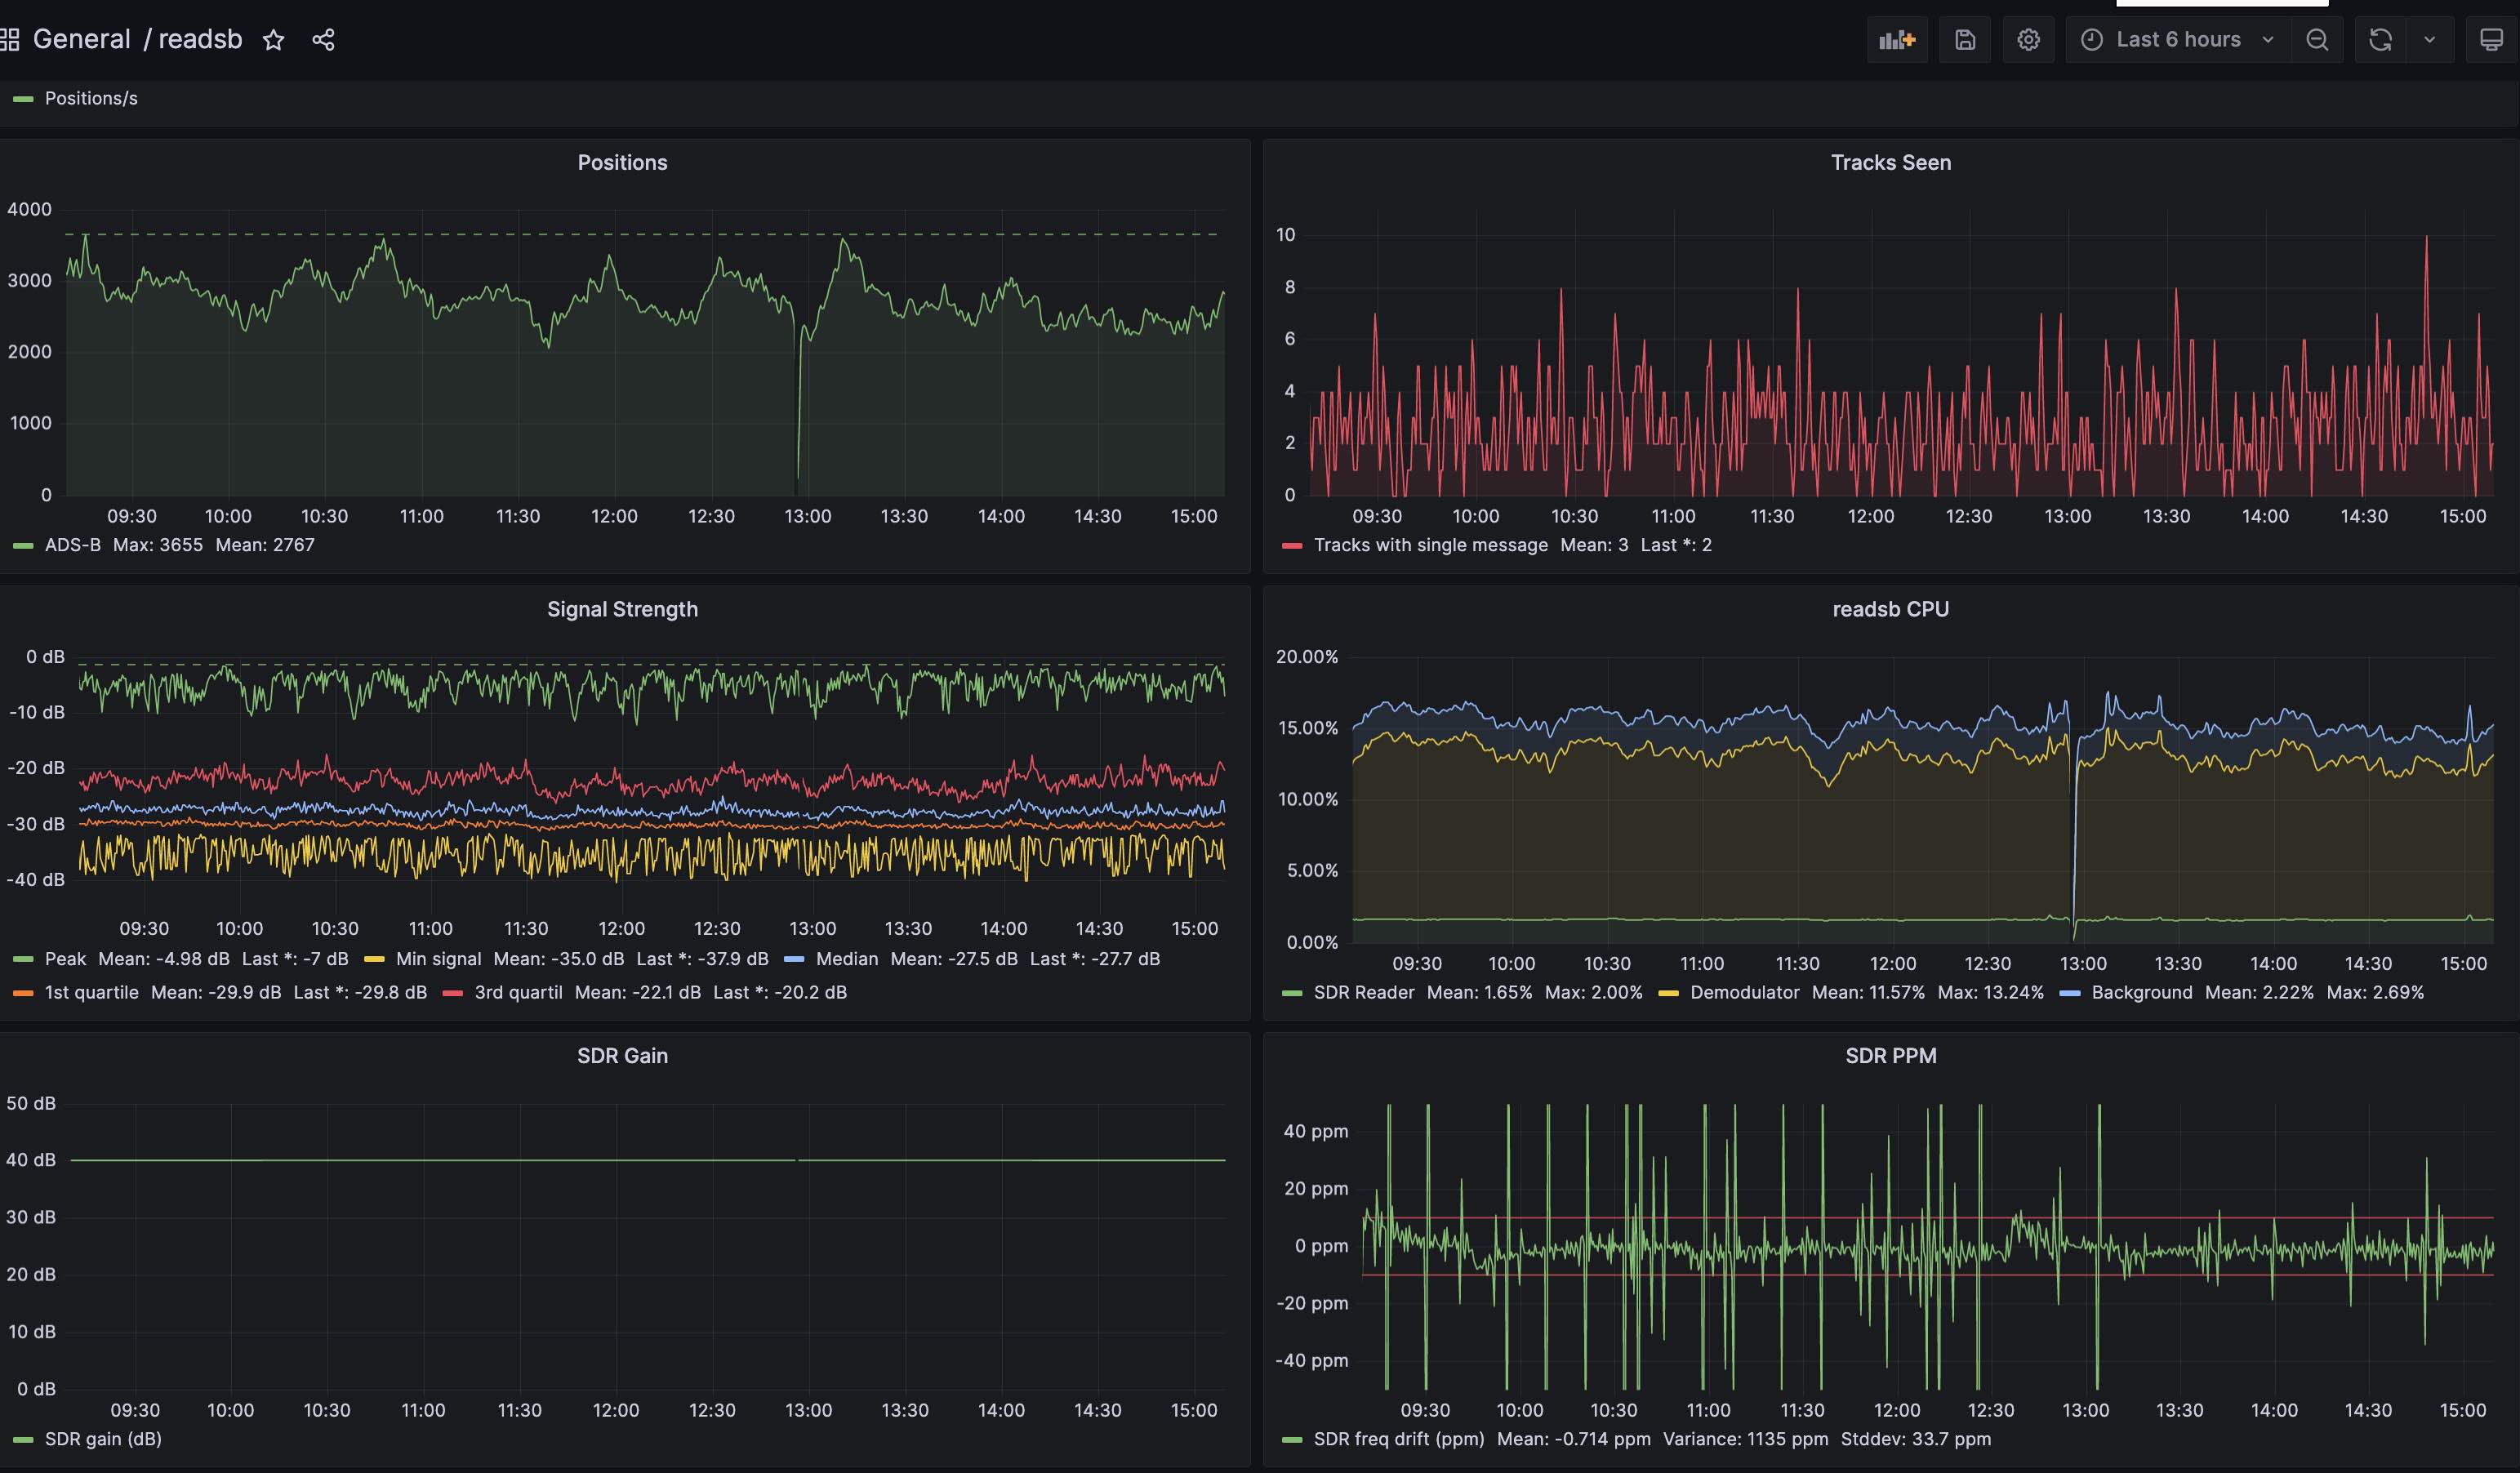Click the SDR gain (dB) legend color swatch
Viewport: 2520px width, 1473px height.
click(x=23, y=1440)
